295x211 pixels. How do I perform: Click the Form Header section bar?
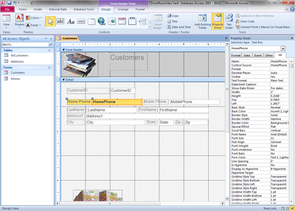coord(143,50)
